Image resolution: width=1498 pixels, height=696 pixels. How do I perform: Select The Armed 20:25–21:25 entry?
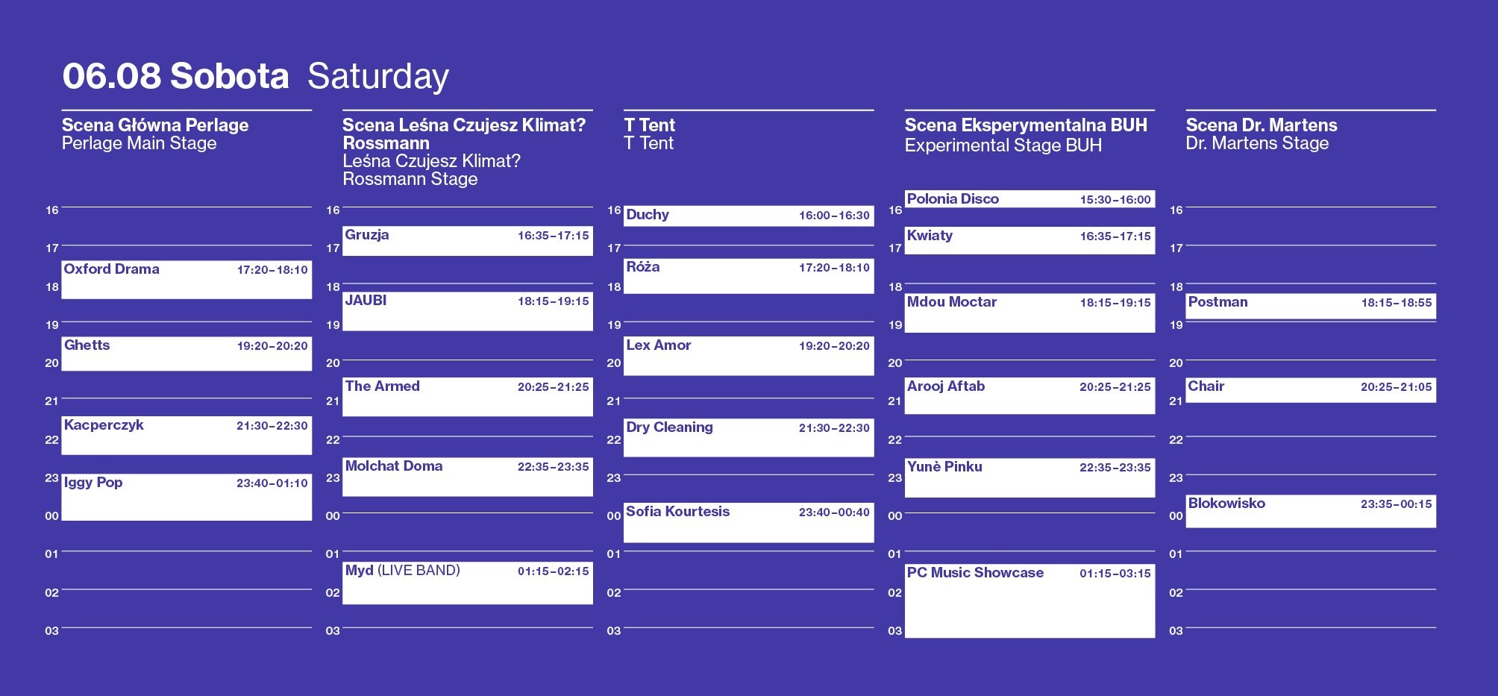tap(468, 397)
